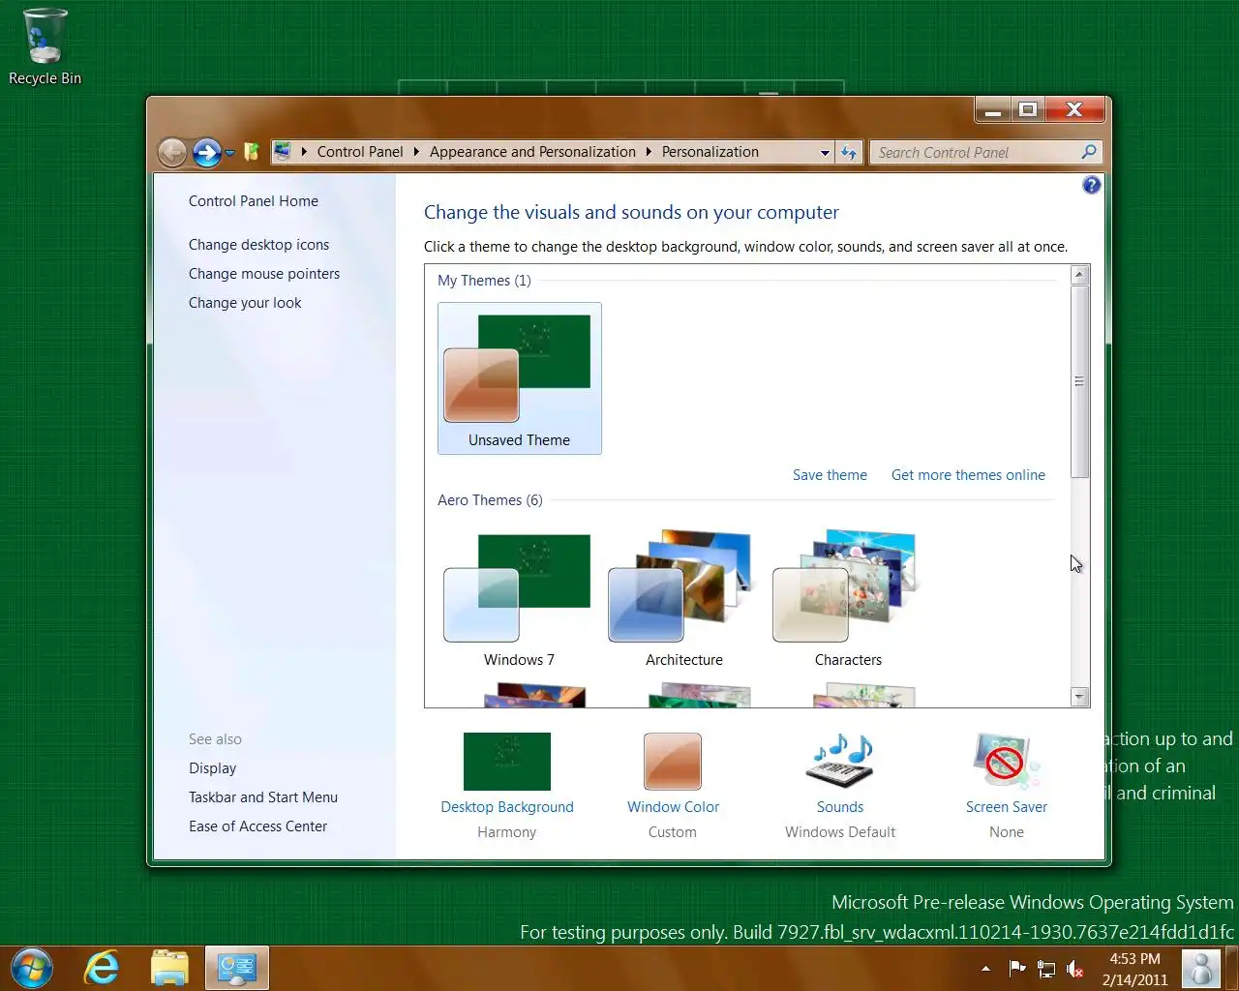Go back with the Back arrow button
The width and height of the screenshot is (1239, 991).
pyautogui.click(x=172, y=152)
